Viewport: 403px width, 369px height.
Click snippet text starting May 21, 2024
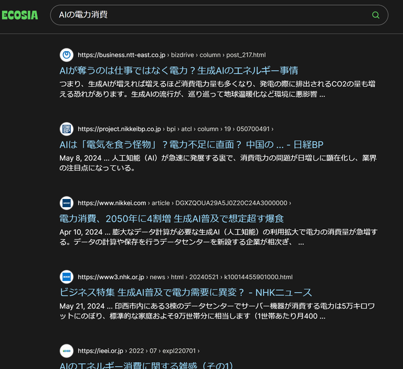(x=217, y=311)
